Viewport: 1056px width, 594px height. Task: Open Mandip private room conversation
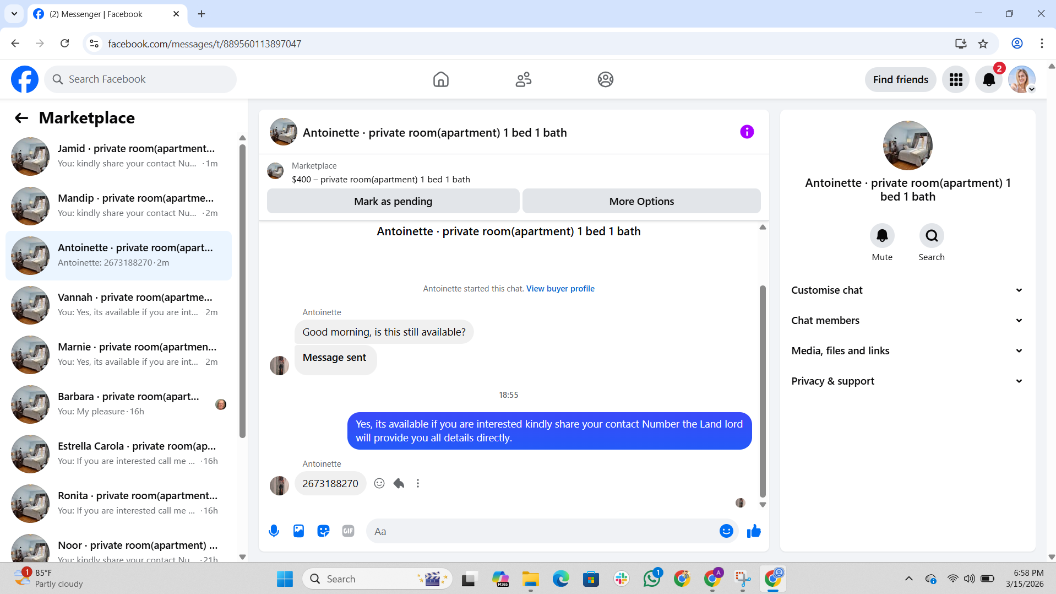pos(118,206)
